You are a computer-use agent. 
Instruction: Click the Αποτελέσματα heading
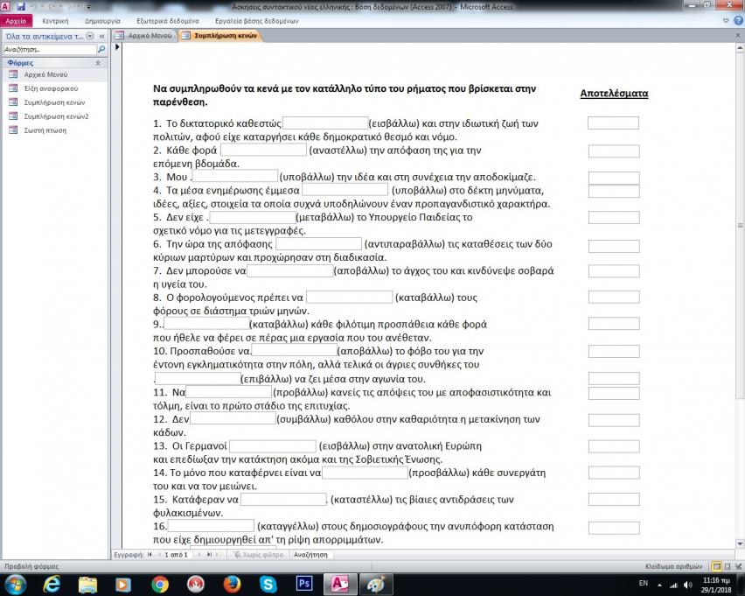tap(614, 94)
